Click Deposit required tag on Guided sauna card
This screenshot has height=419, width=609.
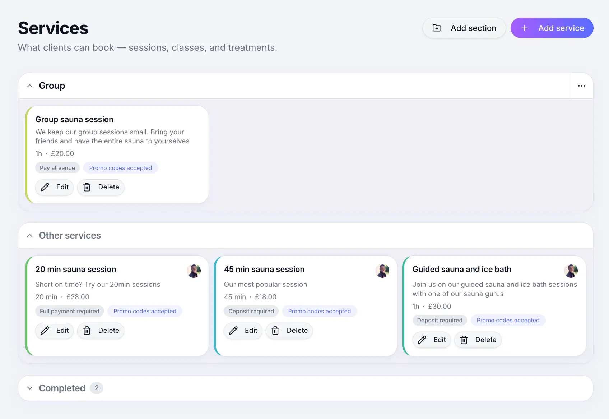(x=440, y=320)
